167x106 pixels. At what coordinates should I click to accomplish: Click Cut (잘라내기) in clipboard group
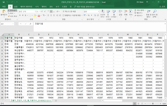(x=12, y=10)
